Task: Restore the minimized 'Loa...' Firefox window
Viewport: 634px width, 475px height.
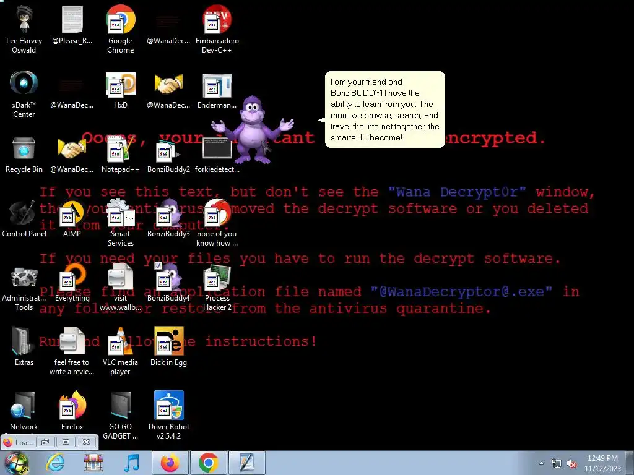Action: (x=45, y=442)
